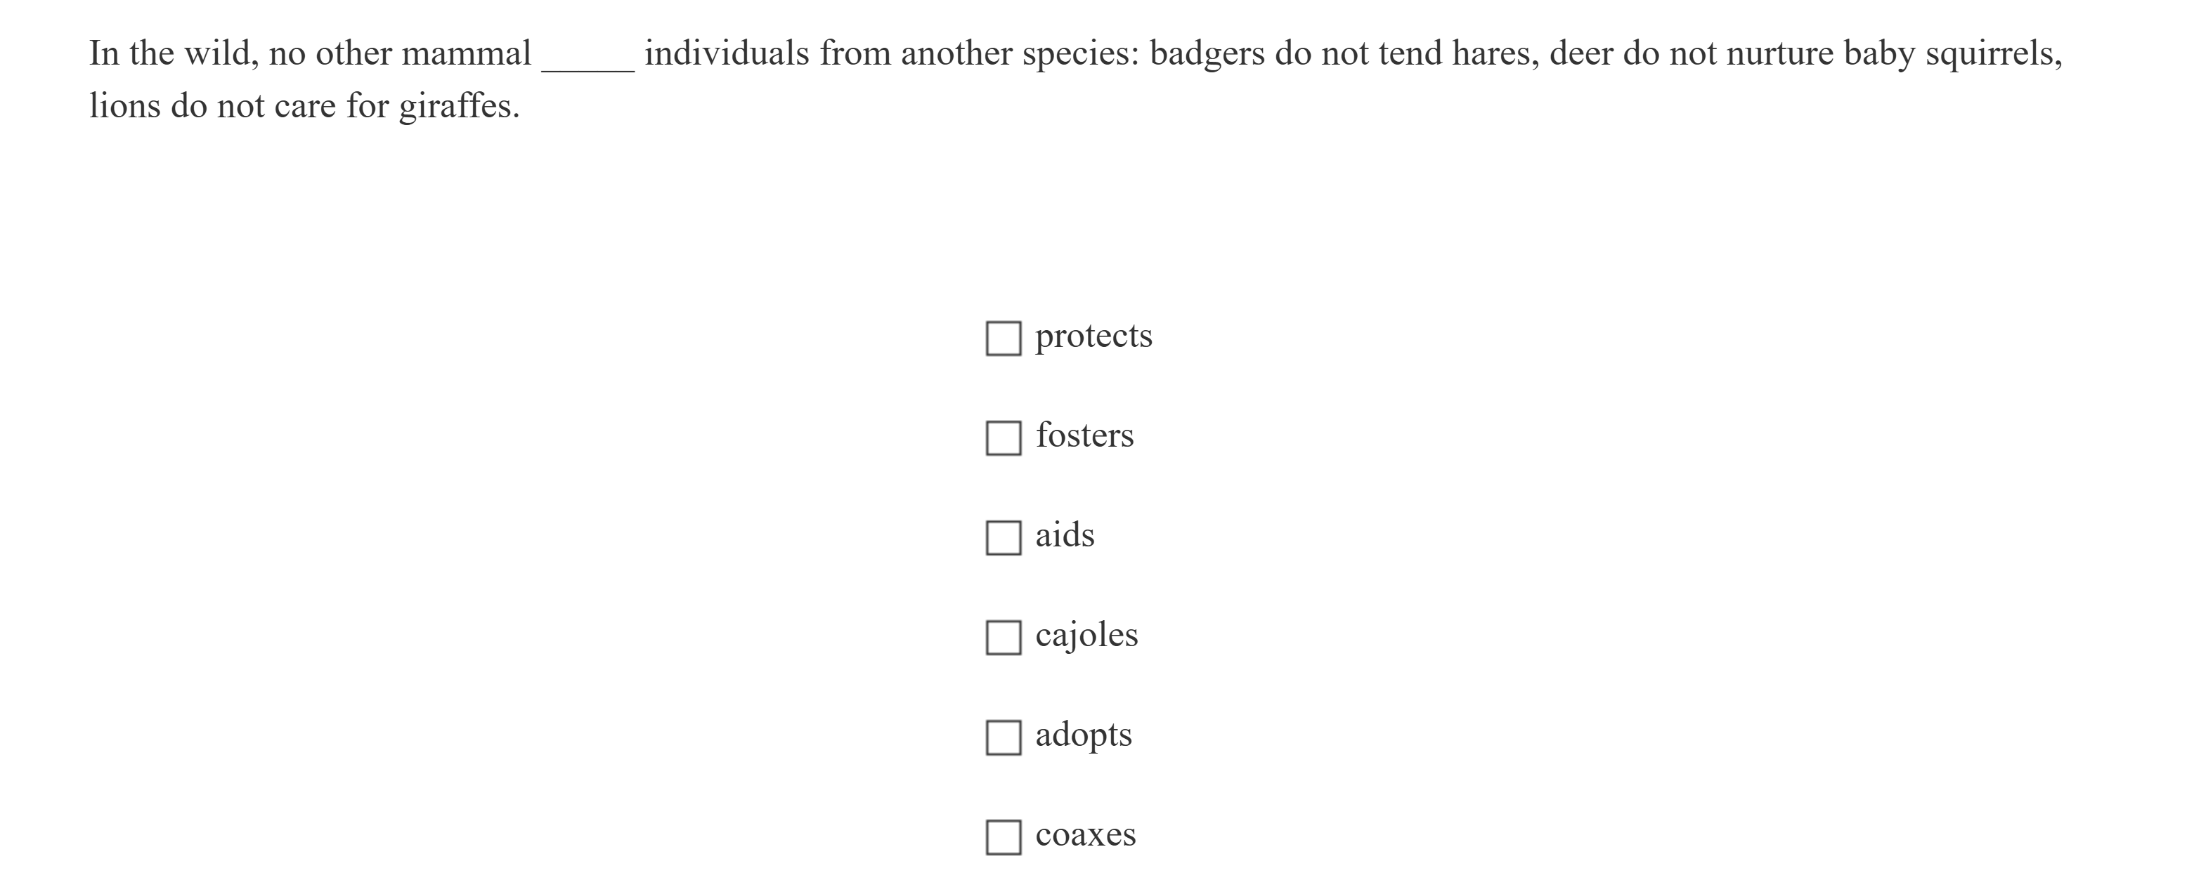Toggle the 'coaxes' checkbox
Viewport: 2194px width, 880px height.
point(1004,836)
